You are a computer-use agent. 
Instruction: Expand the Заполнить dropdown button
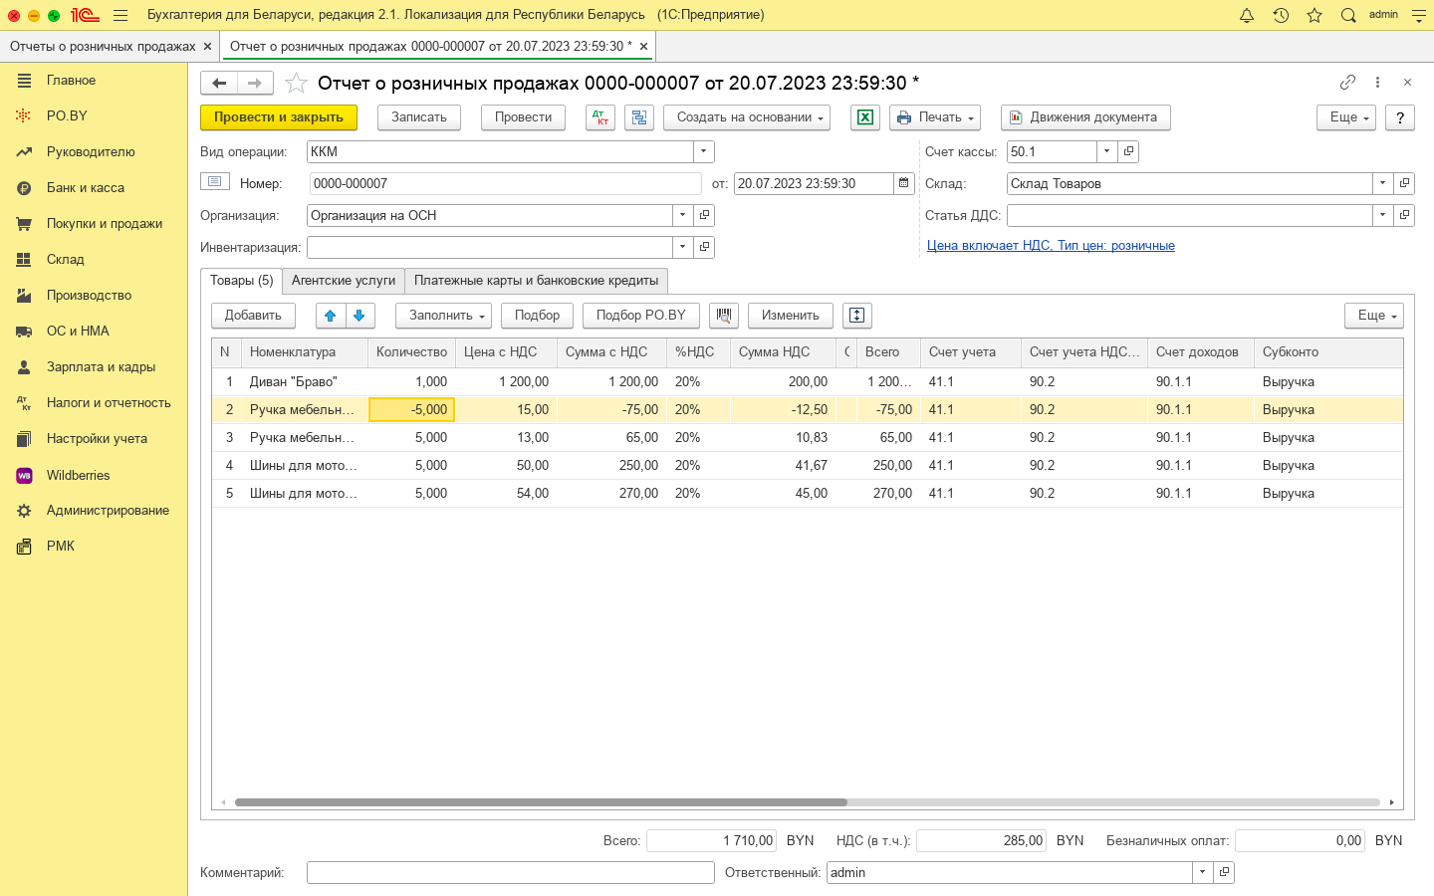point(443,316)
